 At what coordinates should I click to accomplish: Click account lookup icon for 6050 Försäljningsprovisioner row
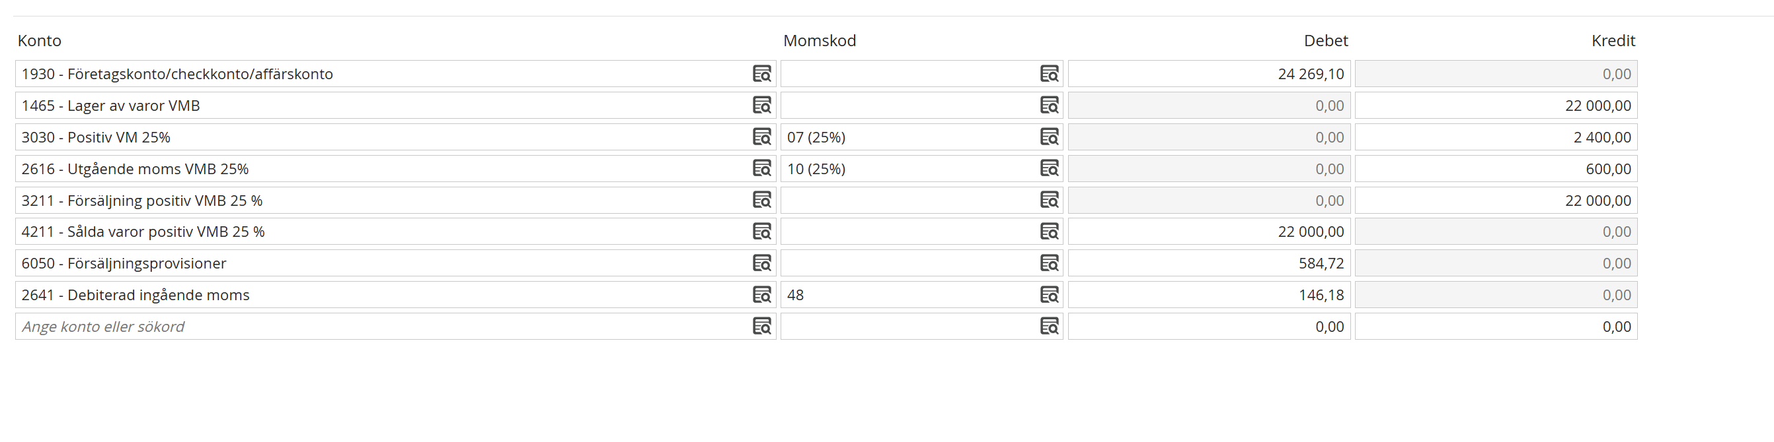click(x=761, y=263)
